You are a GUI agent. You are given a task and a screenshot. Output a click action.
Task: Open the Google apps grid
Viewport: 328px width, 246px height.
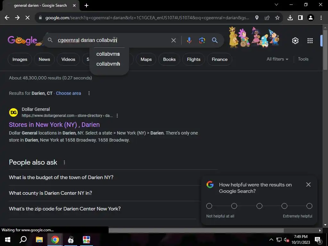[310, 41]
